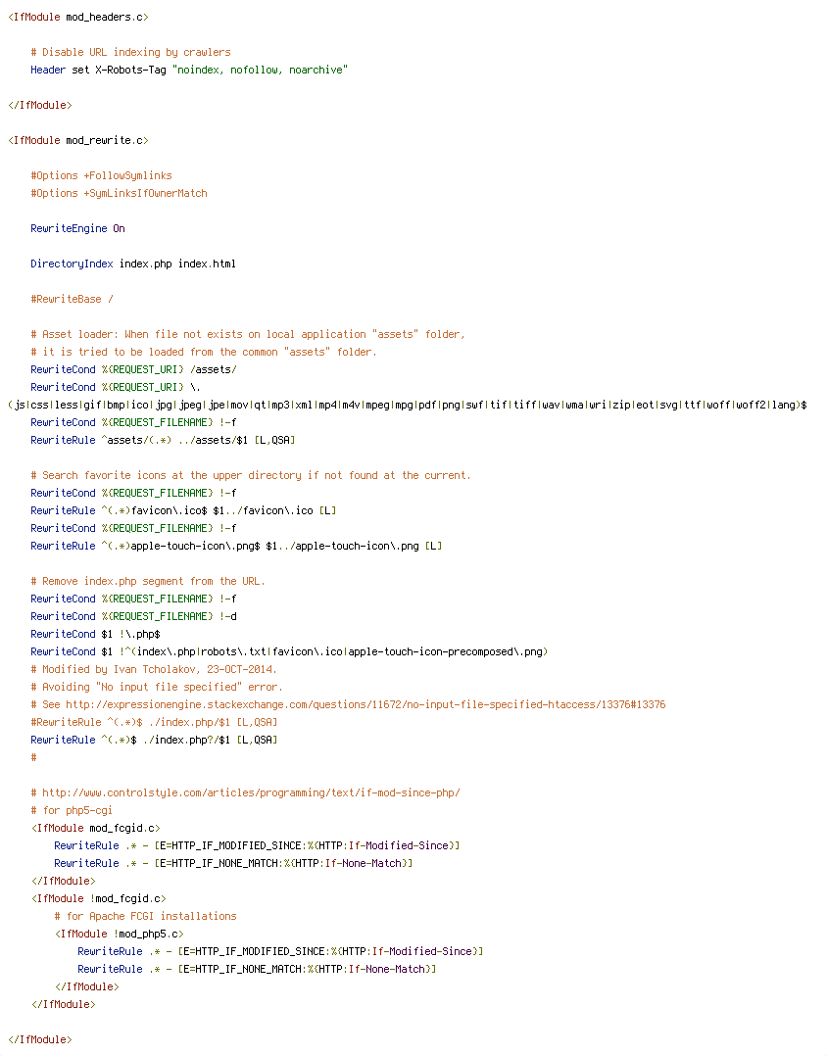The image size is (827, 1056).
Task: Click the favicon.ico RewriteRule line
Action: point(183,510)
